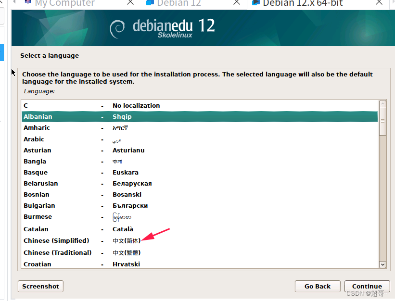Select Arabic language row

[x=200, y=139]
